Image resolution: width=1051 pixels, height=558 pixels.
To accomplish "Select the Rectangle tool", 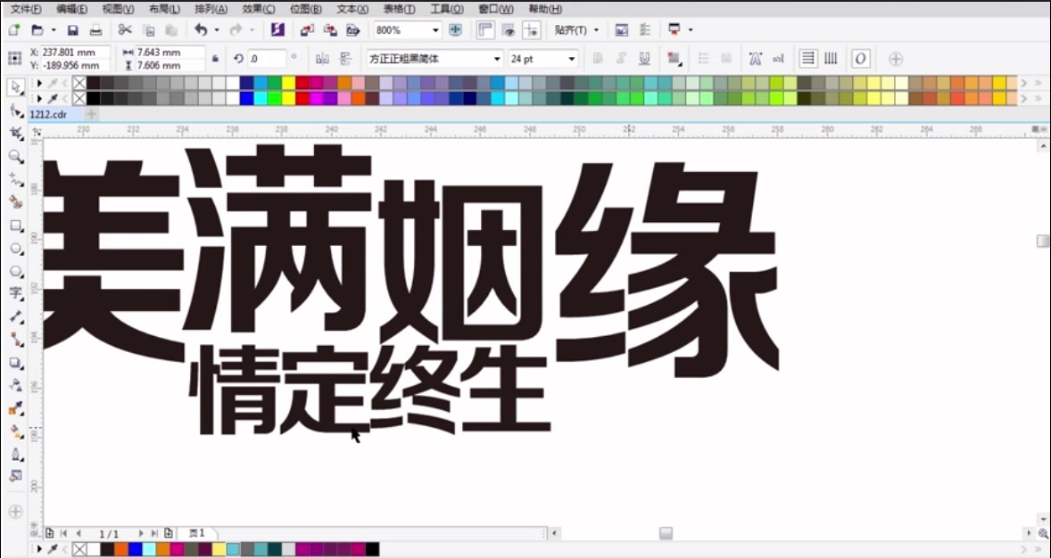I will click(14, 226).
